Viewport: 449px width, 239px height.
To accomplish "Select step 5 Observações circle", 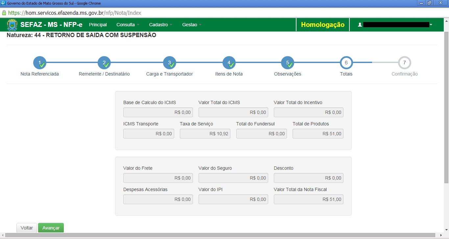I will point(288,63).
